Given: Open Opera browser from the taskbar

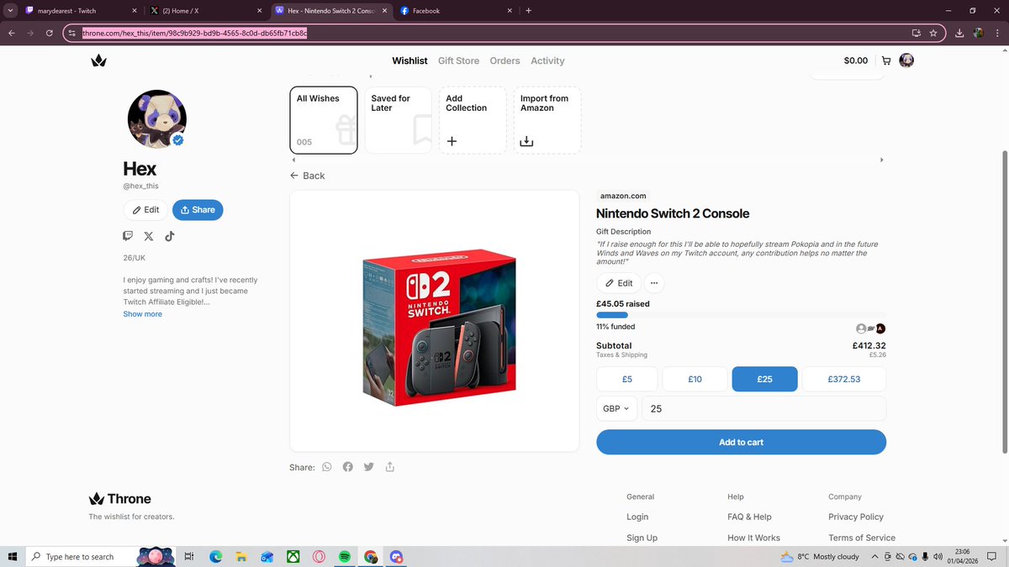Looking at the screenshot, I should pyautogui.click(x=319, y=557).
